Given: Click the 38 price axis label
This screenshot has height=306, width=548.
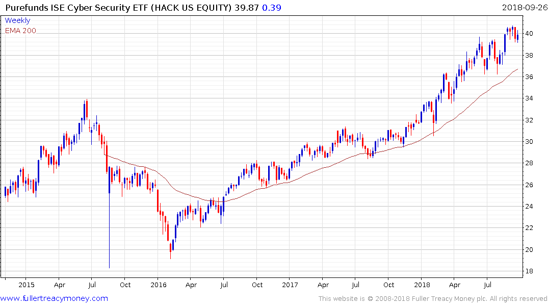Looking at the screenshot, I should tap(529, 55).
